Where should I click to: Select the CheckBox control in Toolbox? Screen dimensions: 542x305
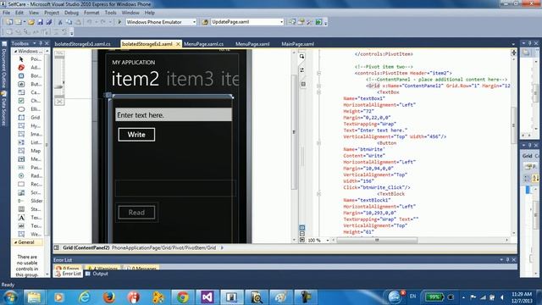(x=30, y=101)
